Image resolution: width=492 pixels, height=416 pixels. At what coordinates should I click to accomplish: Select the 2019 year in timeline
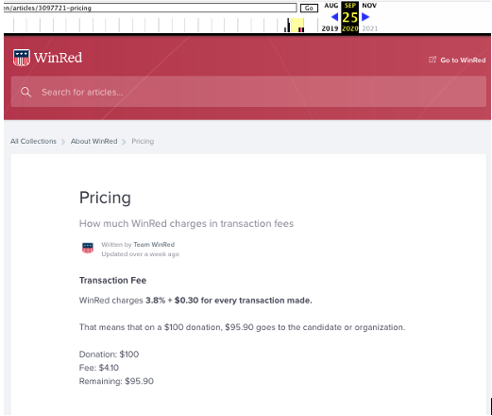click(x=330, y=28)
